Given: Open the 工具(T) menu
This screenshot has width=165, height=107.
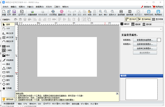Looking at the screenshot, I should [x=57, y=7].
